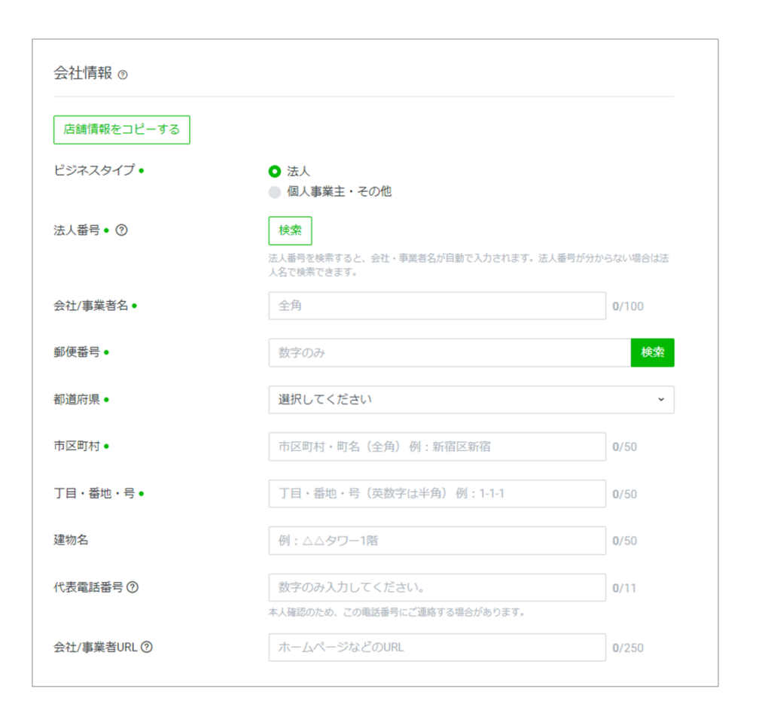Image resolution: width=771 pixels, height=710 pixels.
Task: Click help icon beside 代表電話番号 label
Action: [133, 587]
